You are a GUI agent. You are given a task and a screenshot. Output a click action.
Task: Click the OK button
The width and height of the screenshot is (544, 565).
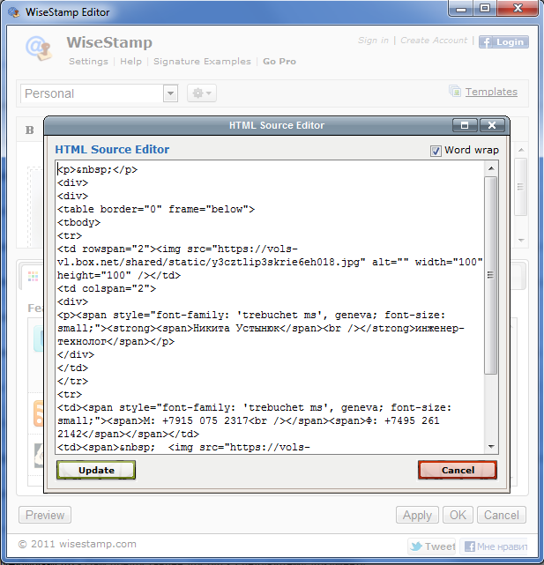tap(458, 515)
